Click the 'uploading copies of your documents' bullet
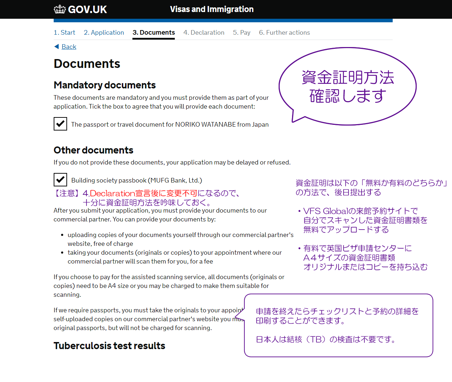The height and width of the screenshot is (382, 452). click(180, 239)
